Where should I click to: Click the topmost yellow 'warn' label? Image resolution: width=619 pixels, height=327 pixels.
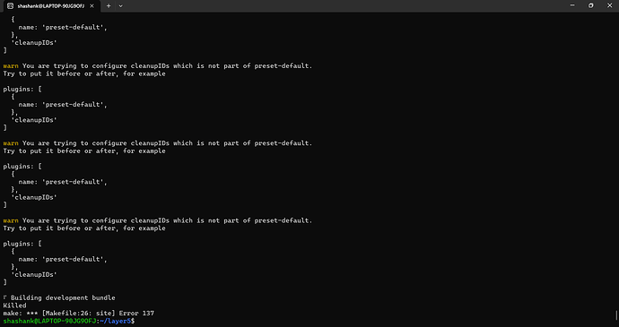(11, 66)
